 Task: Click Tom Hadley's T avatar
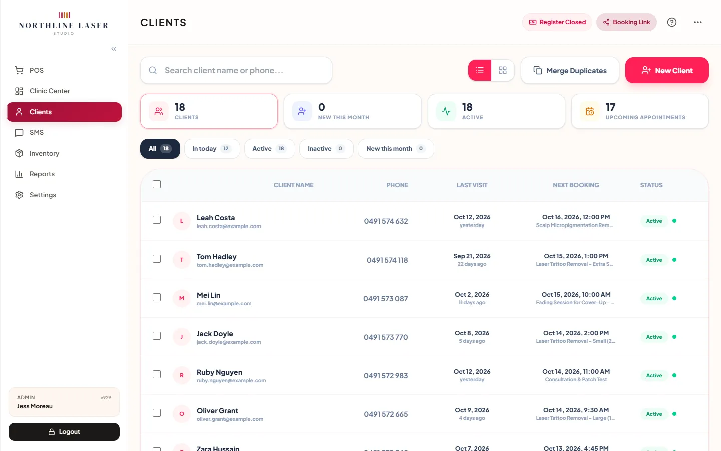click(x=182, y=260)
